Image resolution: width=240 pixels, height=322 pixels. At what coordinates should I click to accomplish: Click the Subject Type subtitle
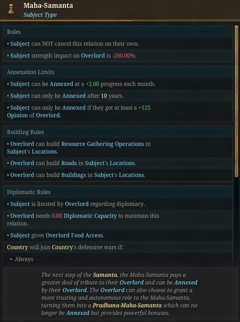coord(40,15)
